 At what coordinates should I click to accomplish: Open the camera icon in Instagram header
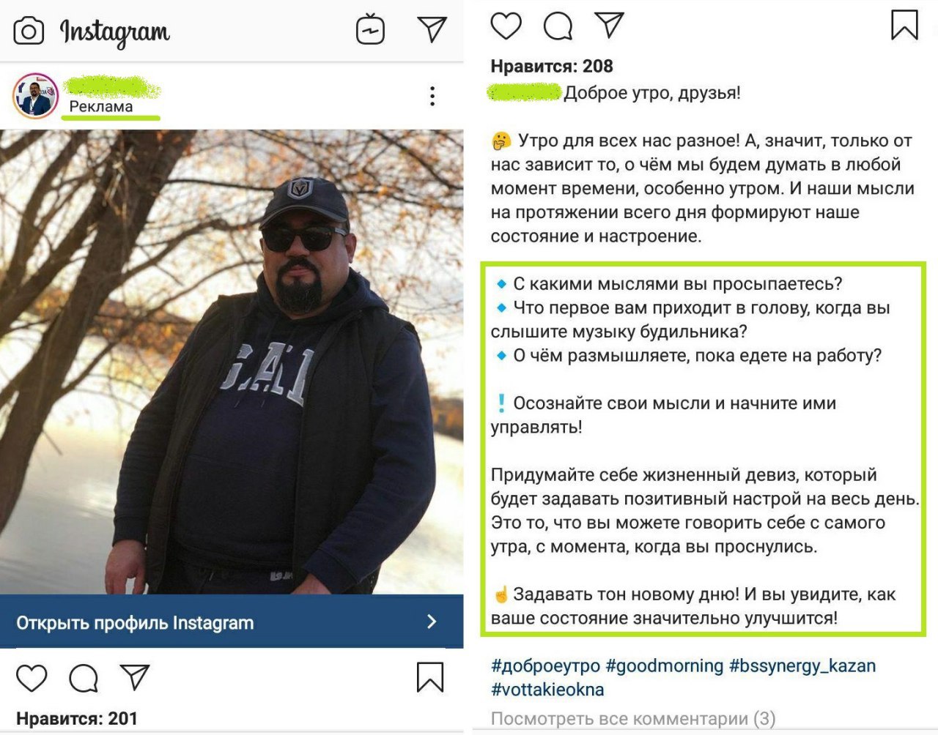(x=29, y=31)
